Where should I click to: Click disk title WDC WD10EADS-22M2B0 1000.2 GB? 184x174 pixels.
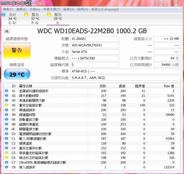[x=92, y=31]
